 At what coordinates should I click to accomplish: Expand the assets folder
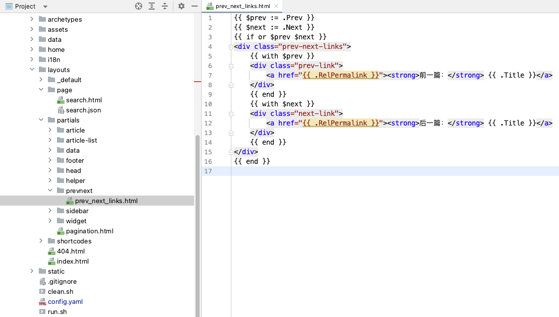click(x=32, y=29)
